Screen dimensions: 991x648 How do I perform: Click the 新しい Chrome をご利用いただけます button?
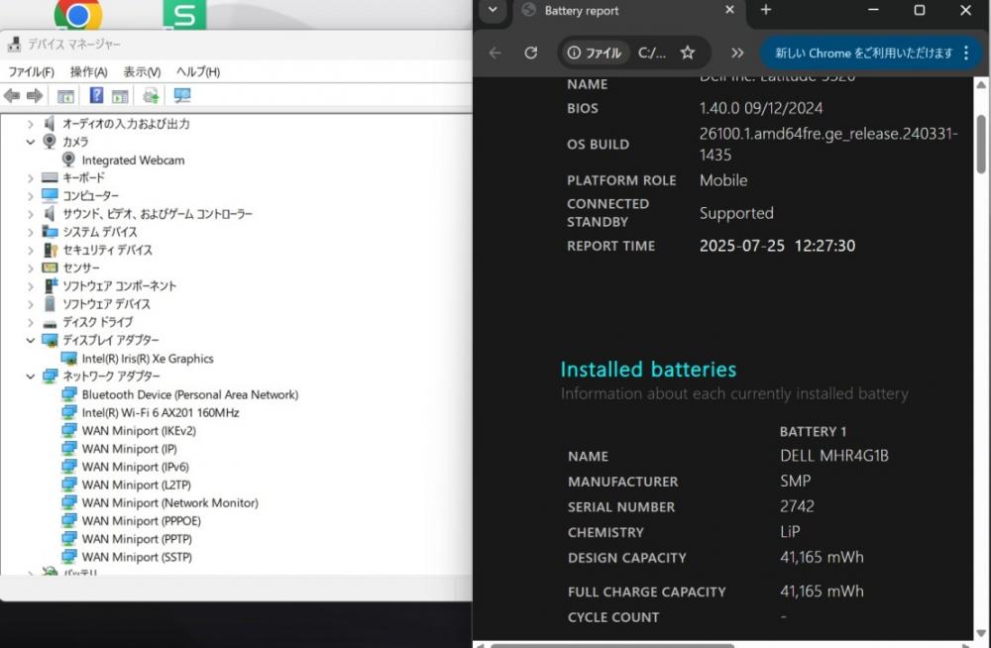[x=863, y=54]
